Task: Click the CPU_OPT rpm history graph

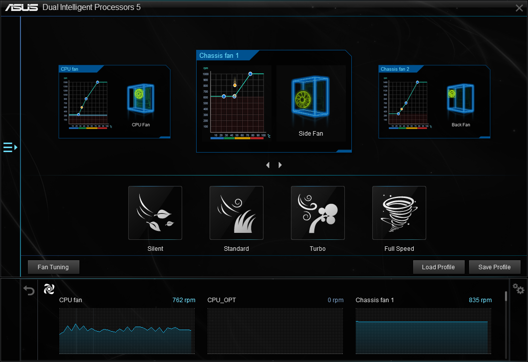Action: click(x=275, y=331)
